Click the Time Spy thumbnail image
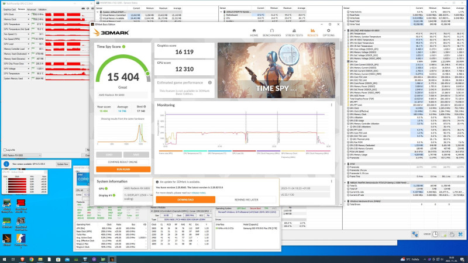The image size is (468, 263). pyautogui.click(x=276, y=70)
